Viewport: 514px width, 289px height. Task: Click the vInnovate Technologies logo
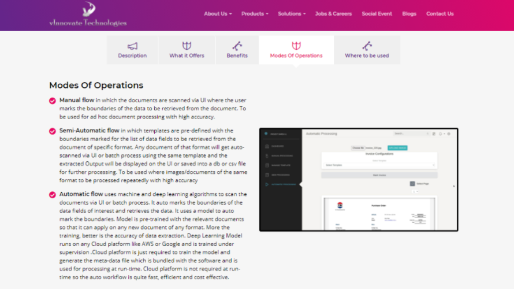coord(88,14)
